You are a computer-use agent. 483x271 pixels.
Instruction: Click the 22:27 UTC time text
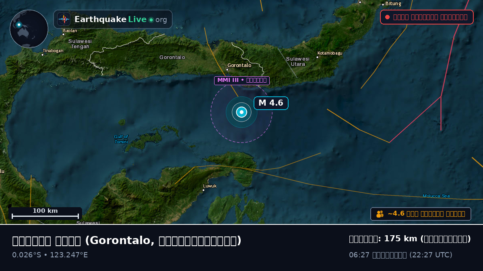(x=431, y=255)
